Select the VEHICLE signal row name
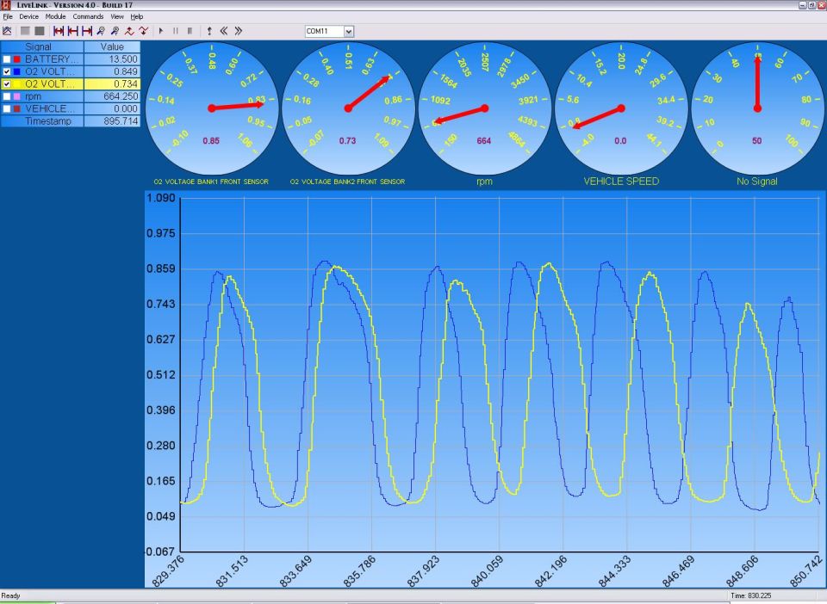827x604 pixels. (51, 109)
